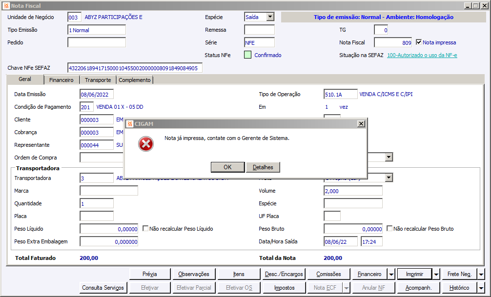Expand the Financeiro button dropdown arrow
This screenshot has width=491, height=297.
click(x=391, y=275)
